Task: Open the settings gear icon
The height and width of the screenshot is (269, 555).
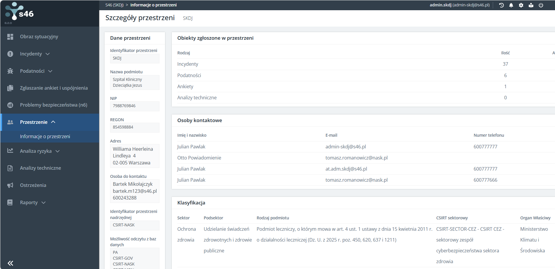Action: [x=521, y=5]
